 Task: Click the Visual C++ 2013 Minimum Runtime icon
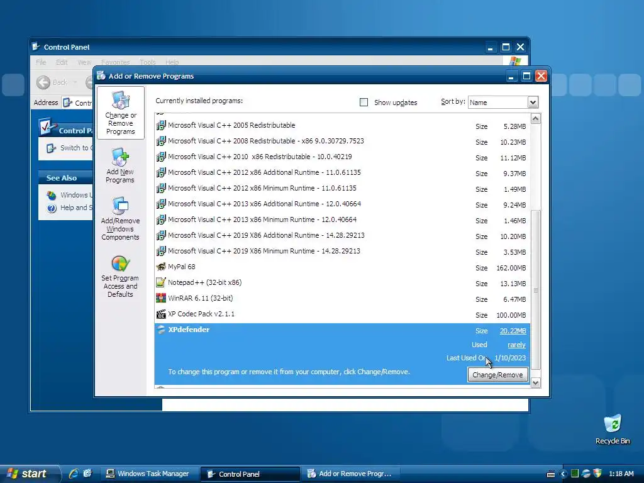click(x=161, y=219)
